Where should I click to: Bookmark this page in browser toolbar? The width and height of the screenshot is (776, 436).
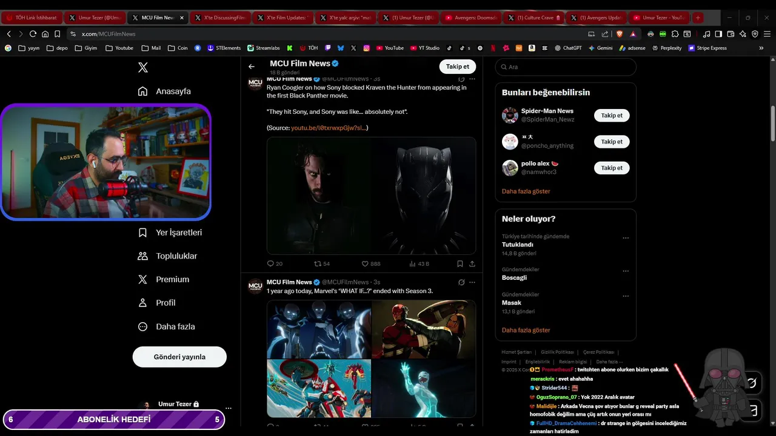click(57, 34)
